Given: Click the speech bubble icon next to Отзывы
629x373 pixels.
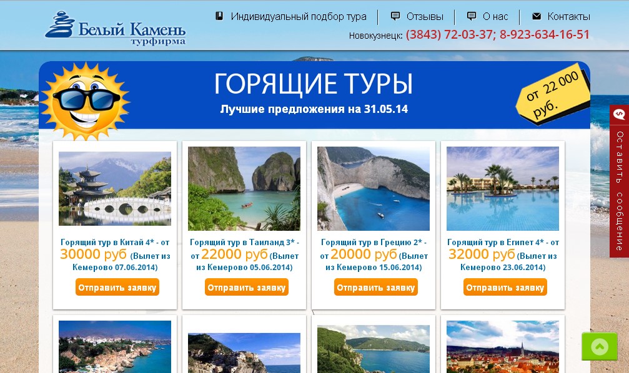Looking at the screenshot, I should point(395,16).
